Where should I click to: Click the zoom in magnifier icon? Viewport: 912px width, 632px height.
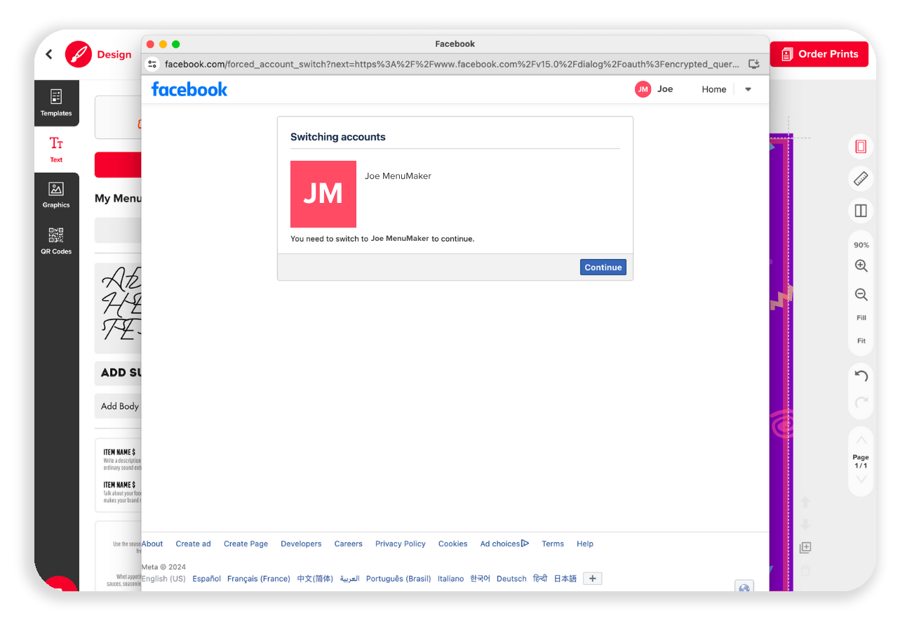coord(861,266)
